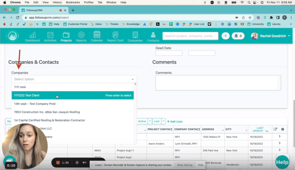Open Customer Portal bookmark
The width and height of the screenshot is (295, 170).
75,24
